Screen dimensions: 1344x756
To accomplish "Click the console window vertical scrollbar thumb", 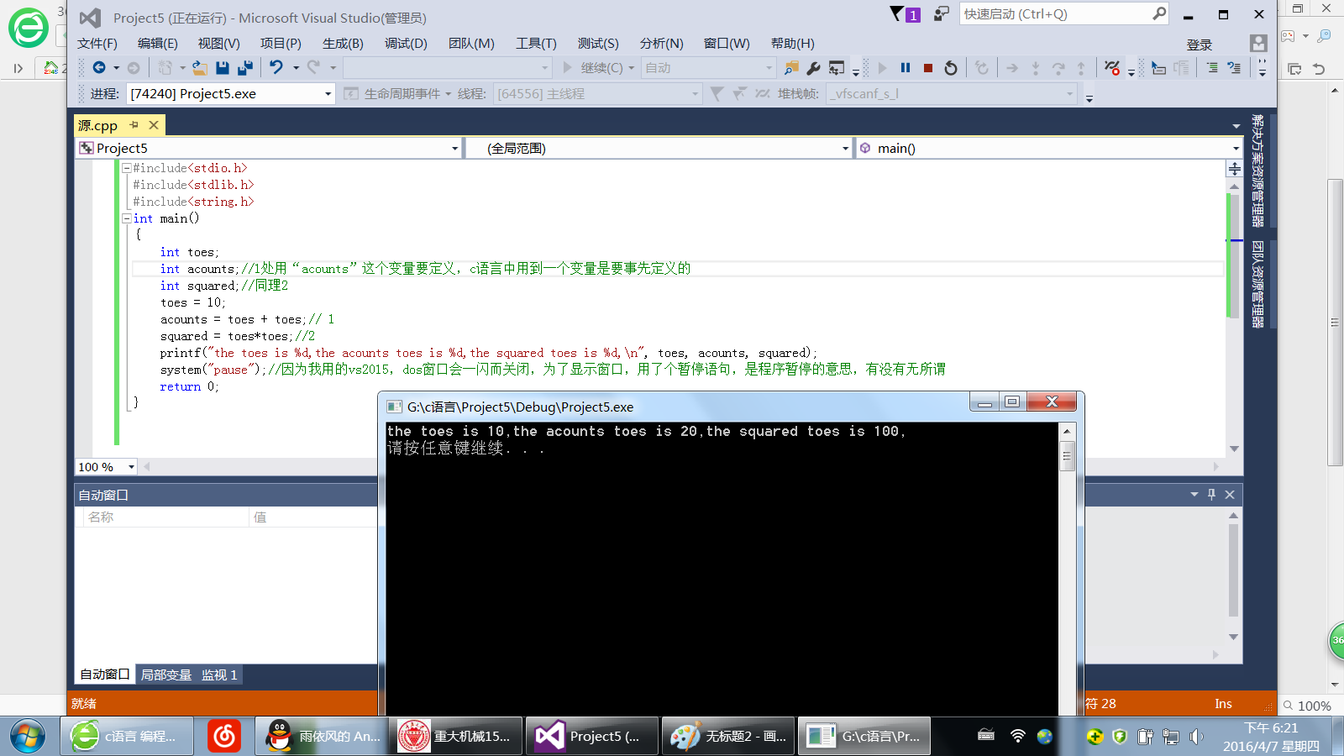I will click(1067, 457).
